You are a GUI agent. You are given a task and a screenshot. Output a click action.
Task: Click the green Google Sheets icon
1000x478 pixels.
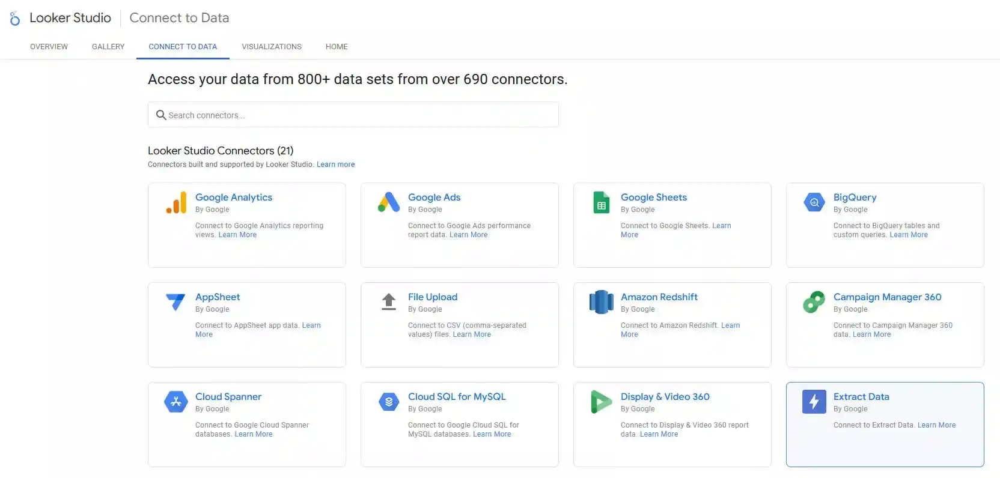coord(601,202)
